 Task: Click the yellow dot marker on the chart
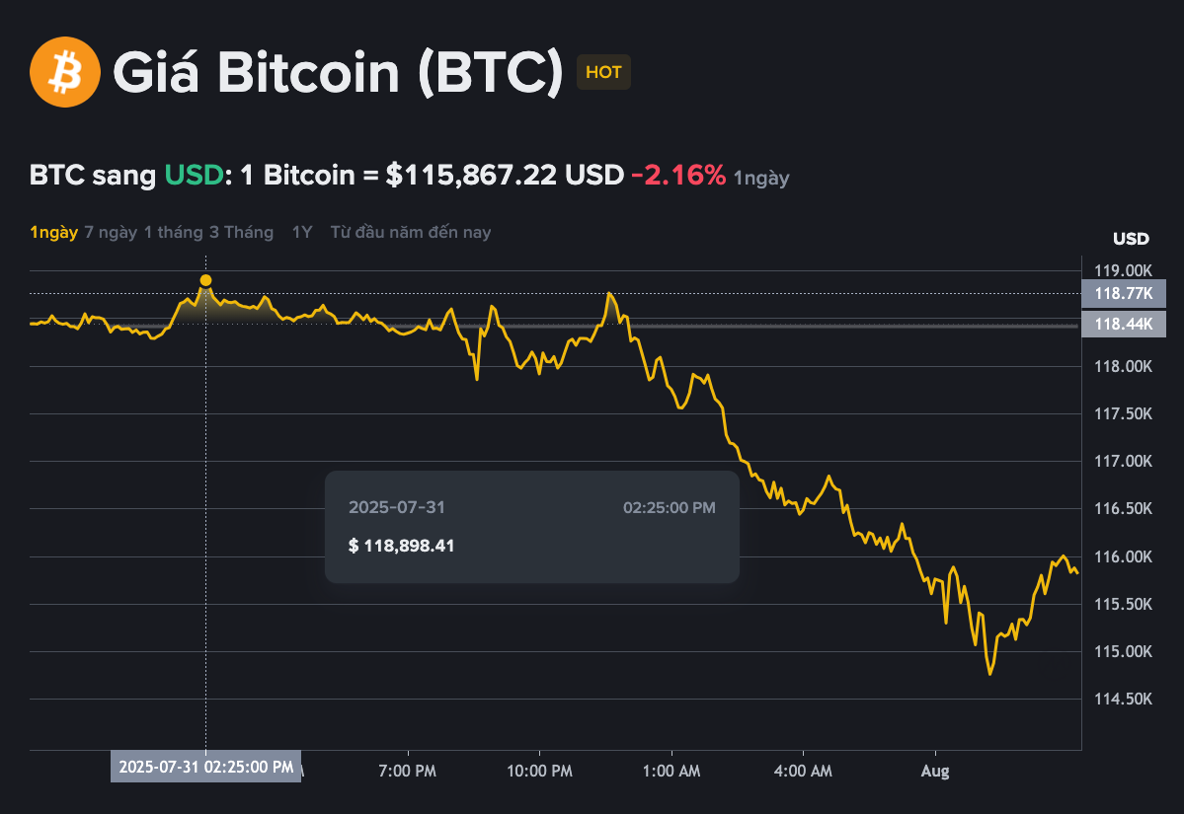205,280
